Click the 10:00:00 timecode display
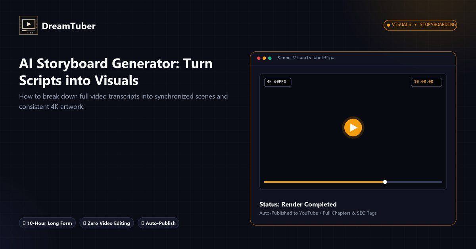 click(x=426, y=82)
